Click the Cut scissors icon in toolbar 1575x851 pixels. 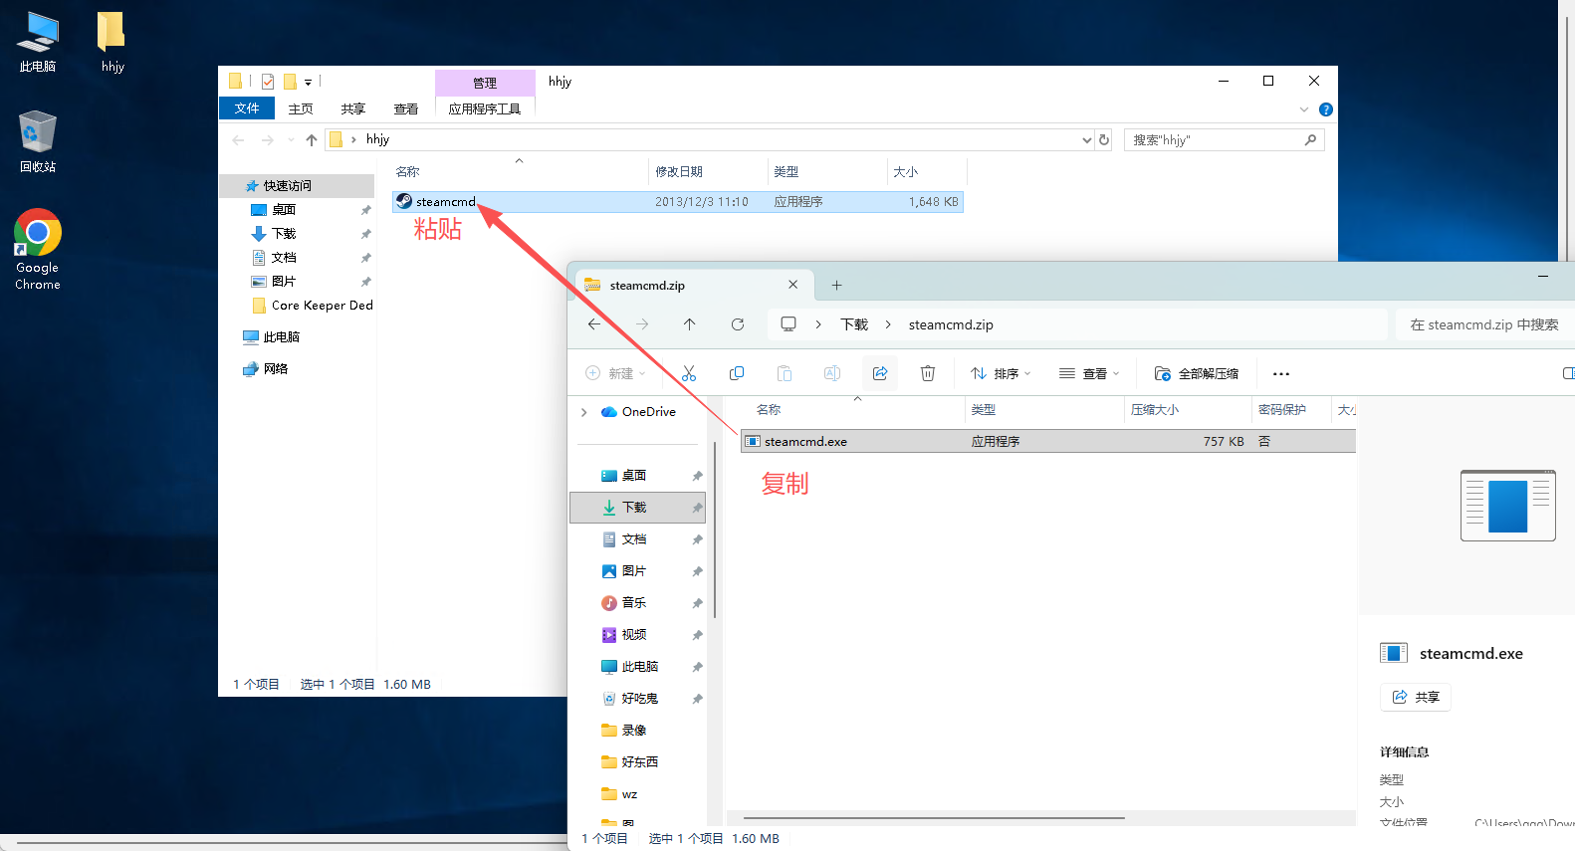click(x=689, y=373)
